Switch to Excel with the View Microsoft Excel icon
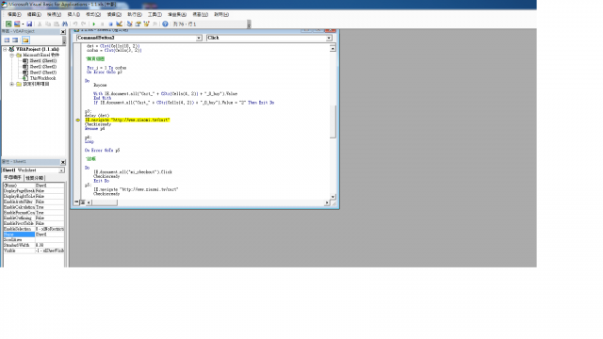Image resolution: width=603 pixels, height=339 pixels. [x=8, y=24]
